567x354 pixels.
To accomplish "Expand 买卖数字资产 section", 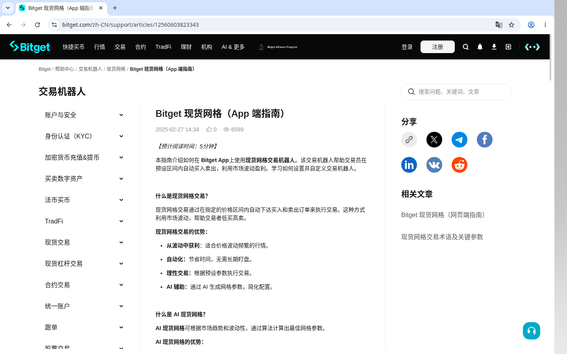I will pyautogui.click(x=84, y=179).
